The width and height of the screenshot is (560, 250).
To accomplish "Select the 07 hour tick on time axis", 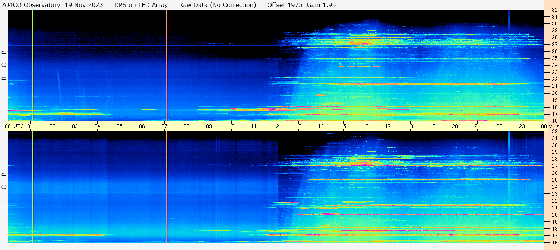I will pyautogui.click(x=164, y=126).
